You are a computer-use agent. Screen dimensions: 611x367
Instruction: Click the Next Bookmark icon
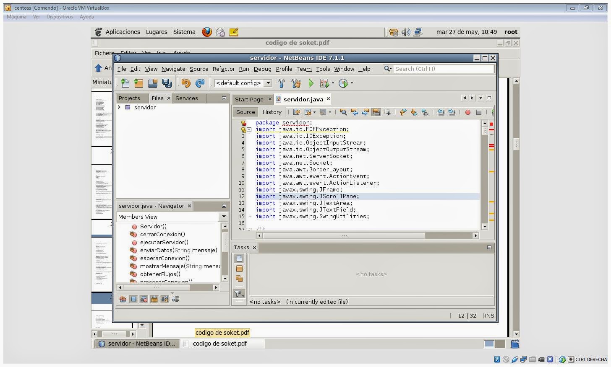pyautogui.click(x=414, y=112)
